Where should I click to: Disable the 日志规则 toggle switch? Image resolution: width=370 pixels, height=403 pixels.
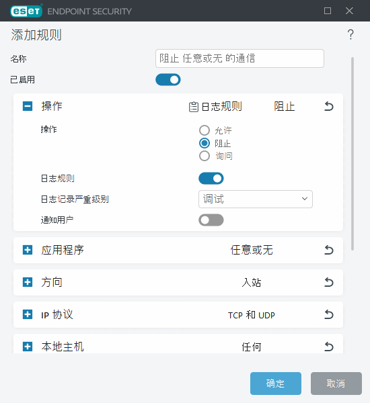[211, 179]
